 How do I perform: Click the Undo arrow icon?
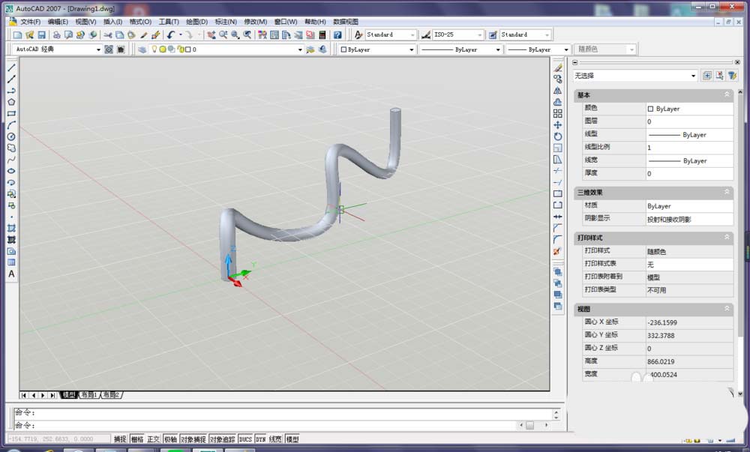tap(171, 35)
